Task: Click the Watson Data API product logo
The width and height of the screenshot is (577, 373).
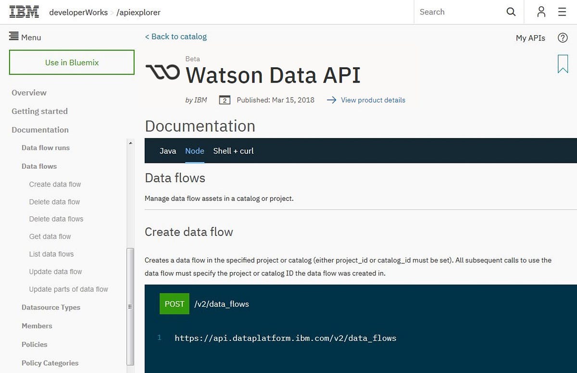Action: tap(162, 71)
